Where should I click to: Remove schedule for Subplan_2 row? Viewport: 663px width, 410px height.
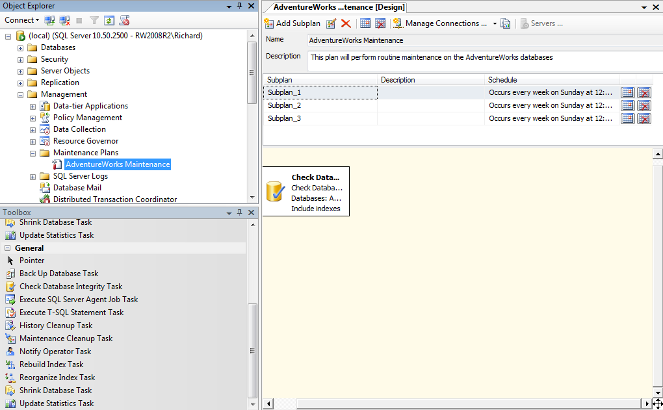click(644, 106)
